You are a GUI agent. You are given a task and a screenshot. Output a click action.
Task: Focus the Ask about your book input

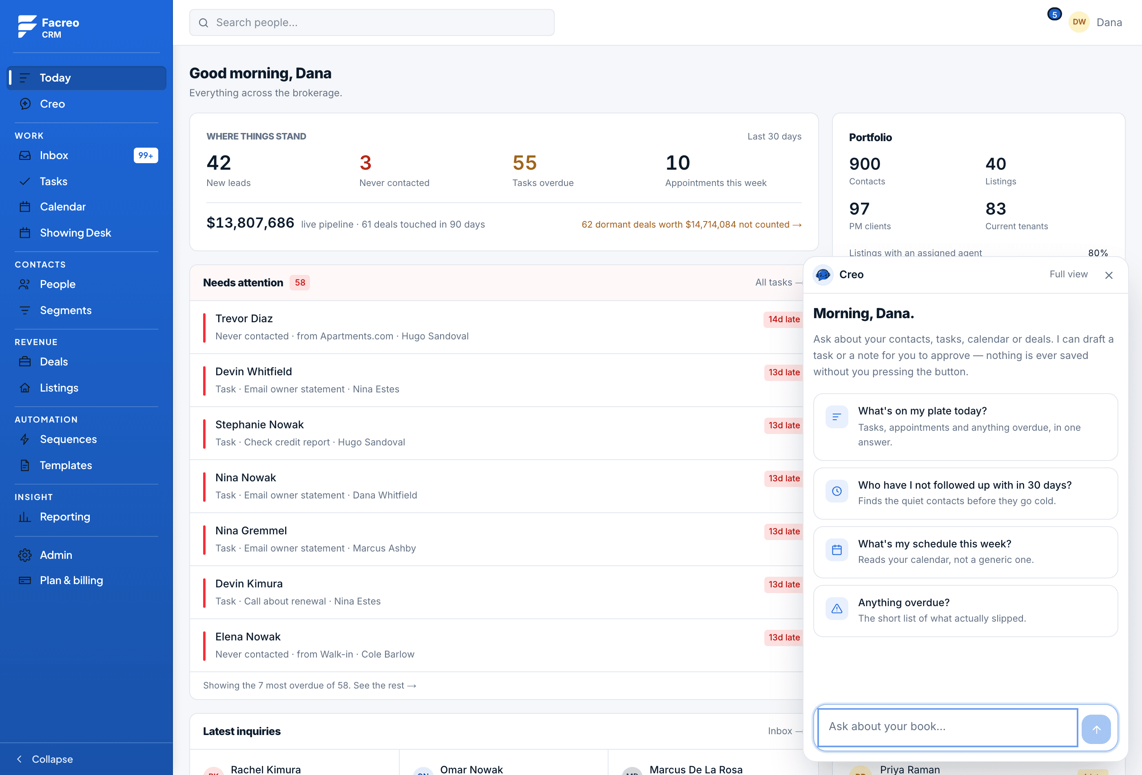point(947,727)
